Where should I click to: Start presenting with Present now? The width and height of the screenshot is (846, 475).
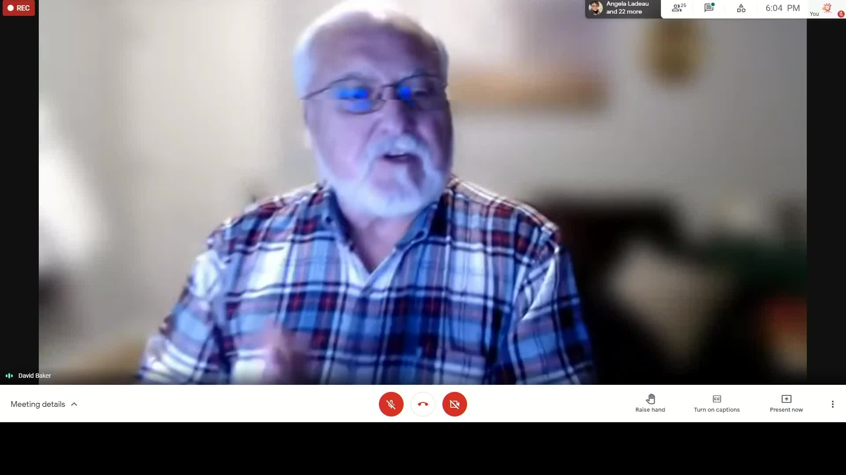(786, 403)
